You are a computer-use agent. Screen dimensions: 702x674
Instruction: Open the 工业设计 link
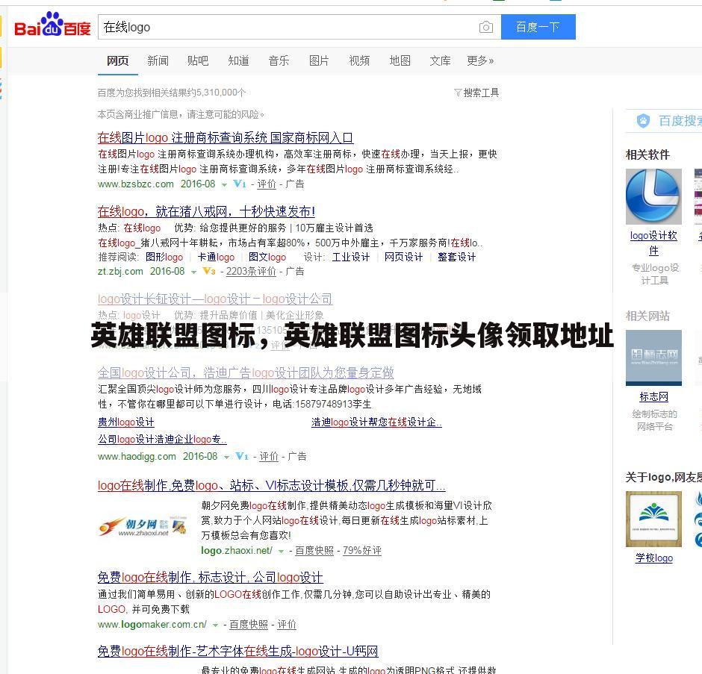click(351, 257)
